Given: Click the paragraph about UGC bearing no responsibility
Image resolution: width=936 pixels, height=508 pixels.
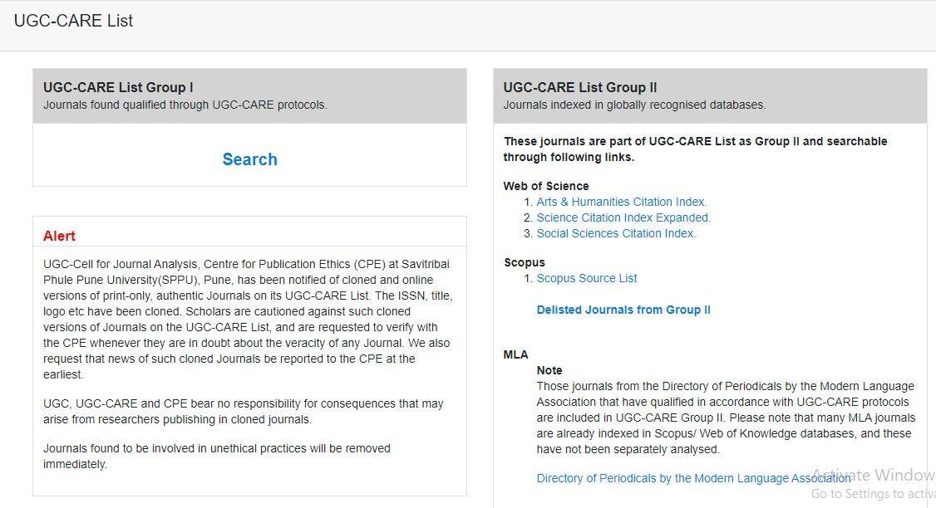Looking at the screenshot, I should [x=243, y=412].
